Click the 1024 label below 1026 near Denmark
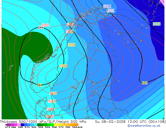The height and width of the screenshot is (128, 166). click(x=52, y=101)
